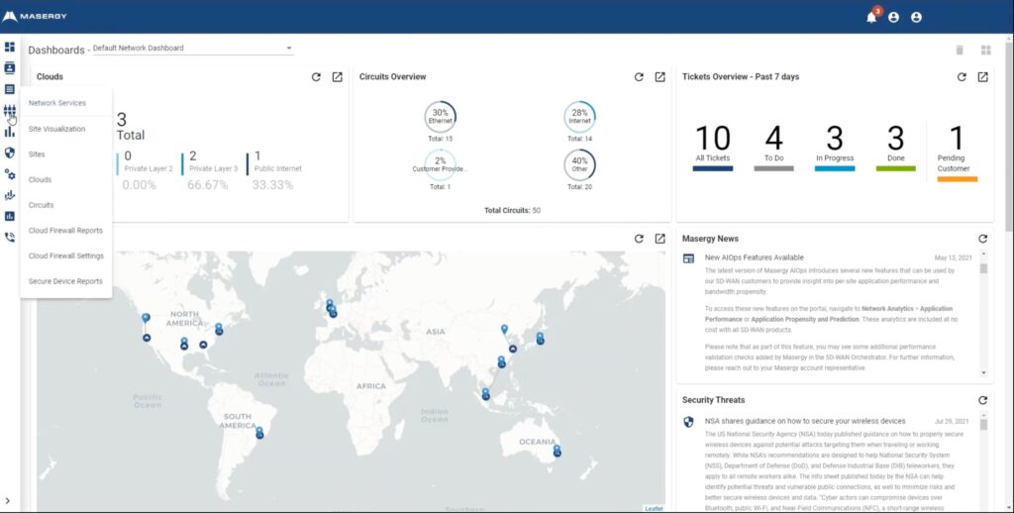Open map widget in new window
Screen dimensions: 1014x513
(659, 239)
